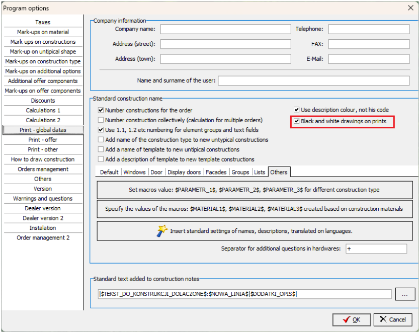420x333 pixels.
Task: Disable Use description colour, not his code
Action: [x=297, y=110]
